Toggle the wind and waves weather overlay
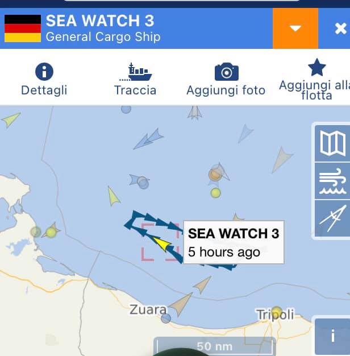This screenshot has height=356, width=350. pos(332,181)
